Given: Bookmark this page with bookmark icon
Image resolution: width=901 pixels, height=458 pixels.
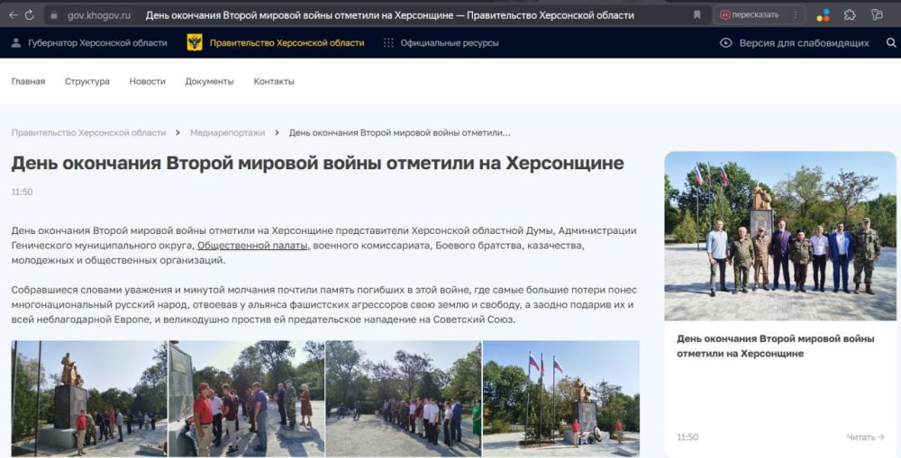Looking at the screenshot, I should click(697, 15).
